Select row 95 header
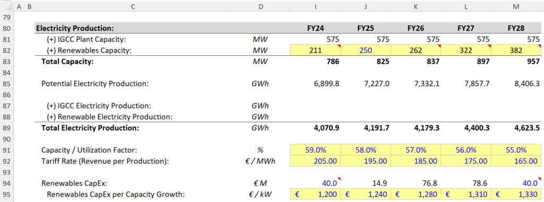The height and width of the screenshot is (202, 544). (x=7, y=195)
